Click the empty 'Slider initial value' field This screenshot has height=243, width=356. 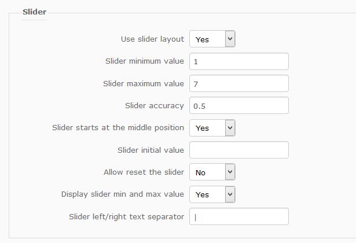(238, 150)
